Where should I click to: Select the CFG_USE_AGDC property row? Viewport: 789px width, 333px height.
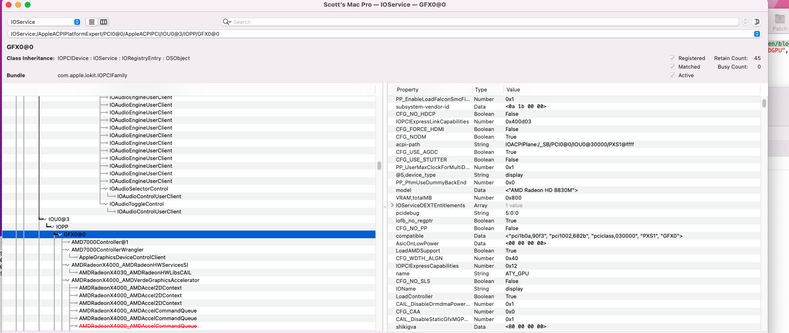(574, 152)
